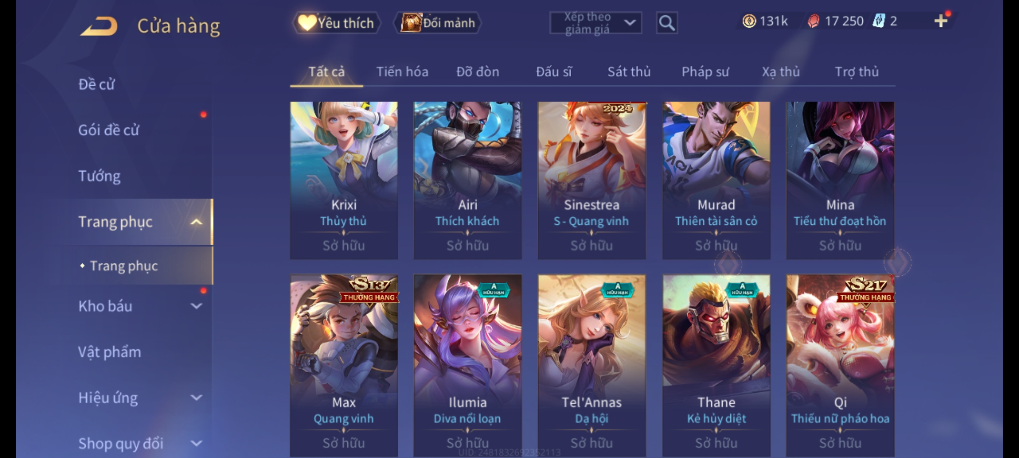Select the Tiến hóa tab

tap(402, 72)
